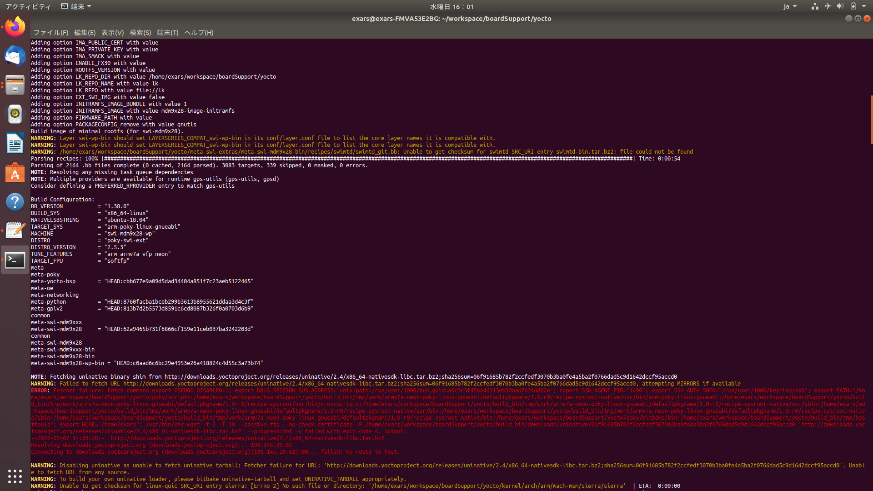
Task: Launch LibreOffice Writer from dock
Action: pyautogui.click(x=15, y=144)
